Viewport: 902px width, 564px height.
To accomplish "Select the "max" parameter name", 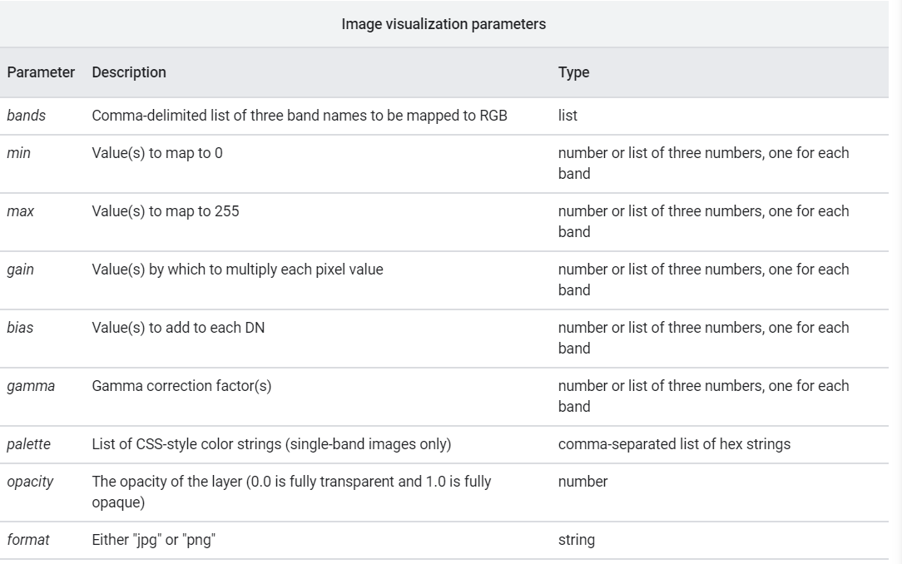I will coord(21,211).
